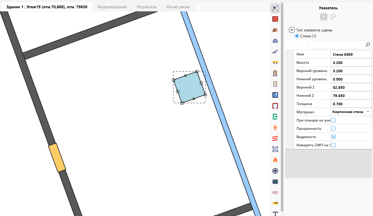Viewport: 373px width, 216px height.
Task: Select the text label tool
Action: click(275, 214)
